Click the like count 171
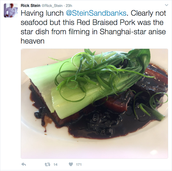Screen dimensions: 172x171 point(79,164)
